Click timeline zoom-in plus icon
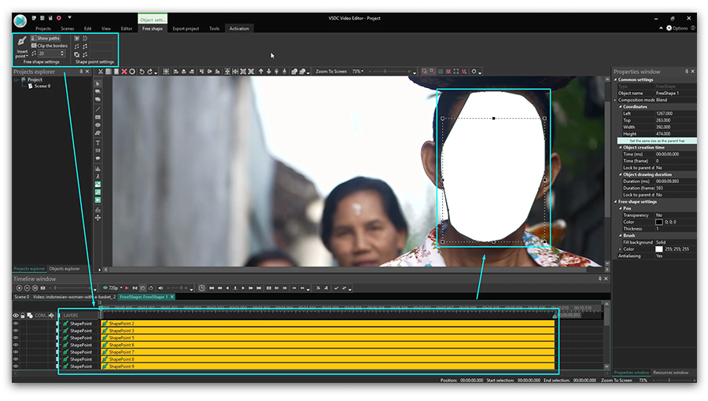Viewport: 708px width, 401px height. (x=19, y=289)
